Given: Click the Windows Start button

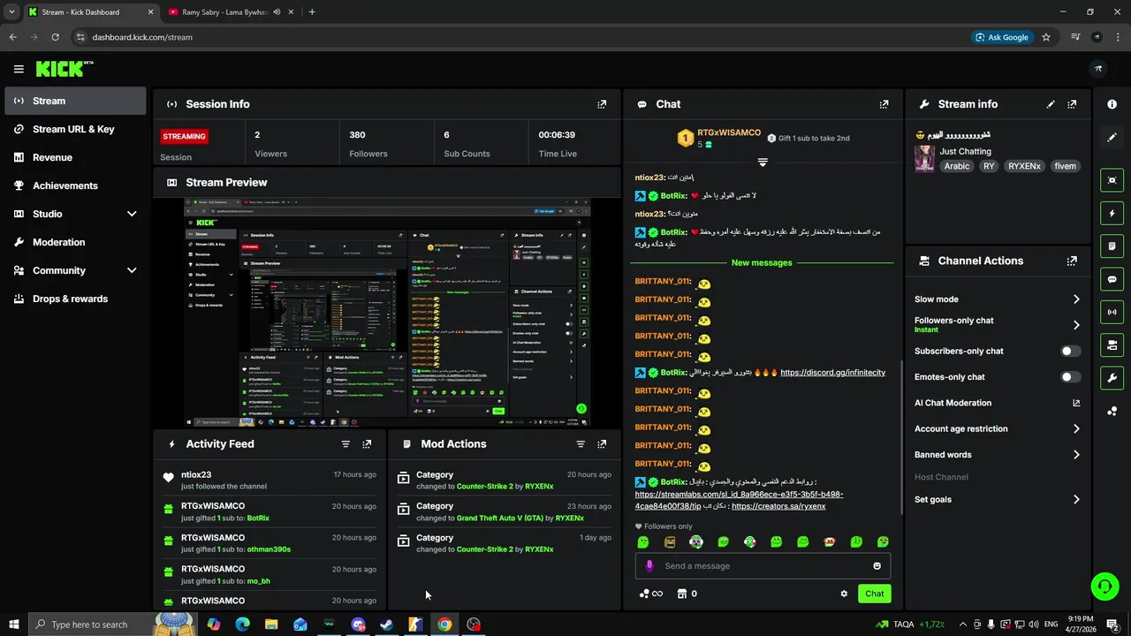Looking at the screenshot, I should [x=13, y=625].
